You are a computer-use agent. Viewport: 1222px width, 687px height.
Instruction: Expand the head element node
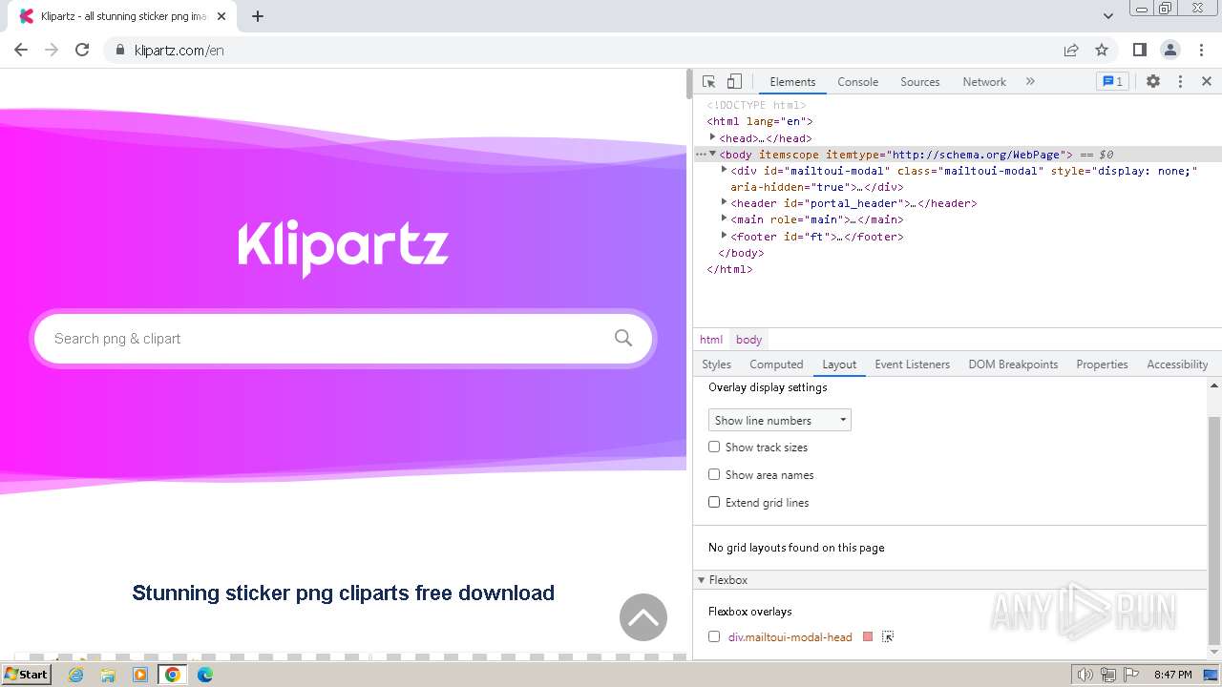pos(712,137)
